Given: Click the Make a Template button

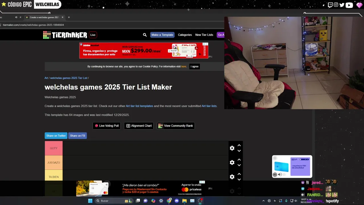Looking at the screenshot, I should (x=162, y=35).
